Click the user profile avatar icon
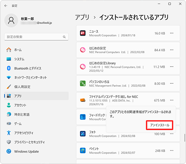Viewport: 186px width, 164px height. coord(11,20)
